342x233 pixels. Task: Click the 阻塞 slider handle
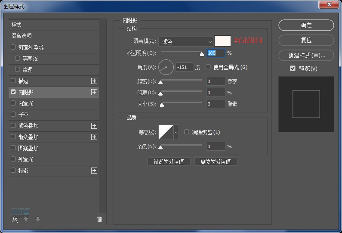(x=160, y=94)
